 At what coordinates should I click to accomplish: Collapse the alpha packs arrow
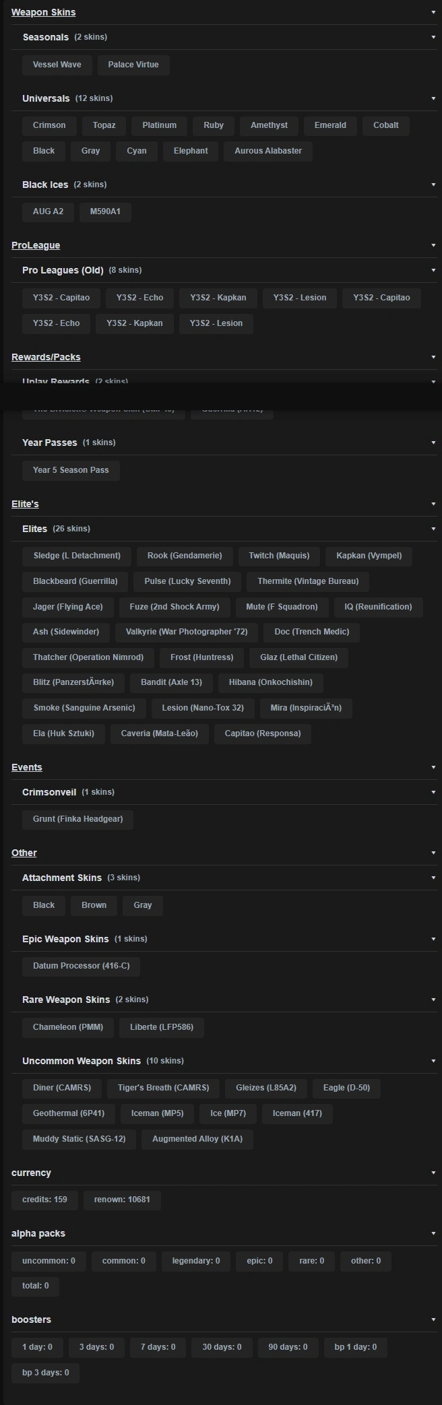tap(433, 1233)
